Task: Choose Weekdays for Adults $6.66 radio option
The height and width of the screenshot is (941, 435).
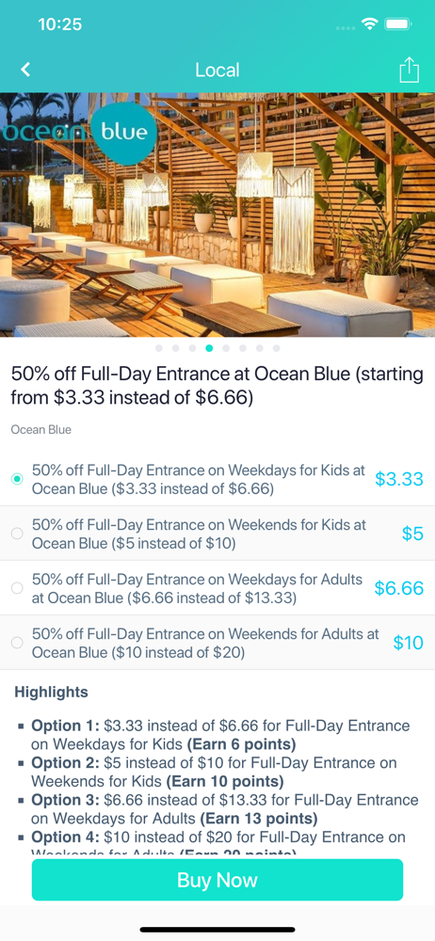Action: [18, 588]
